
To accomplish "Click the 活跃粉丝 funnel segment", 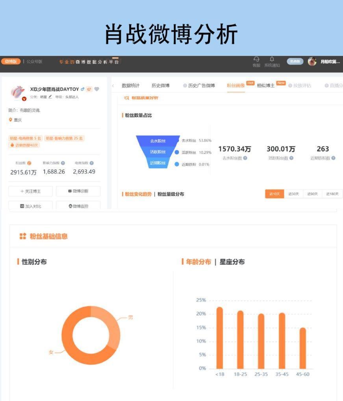I will pyautogui.click(x=157, y=152).
